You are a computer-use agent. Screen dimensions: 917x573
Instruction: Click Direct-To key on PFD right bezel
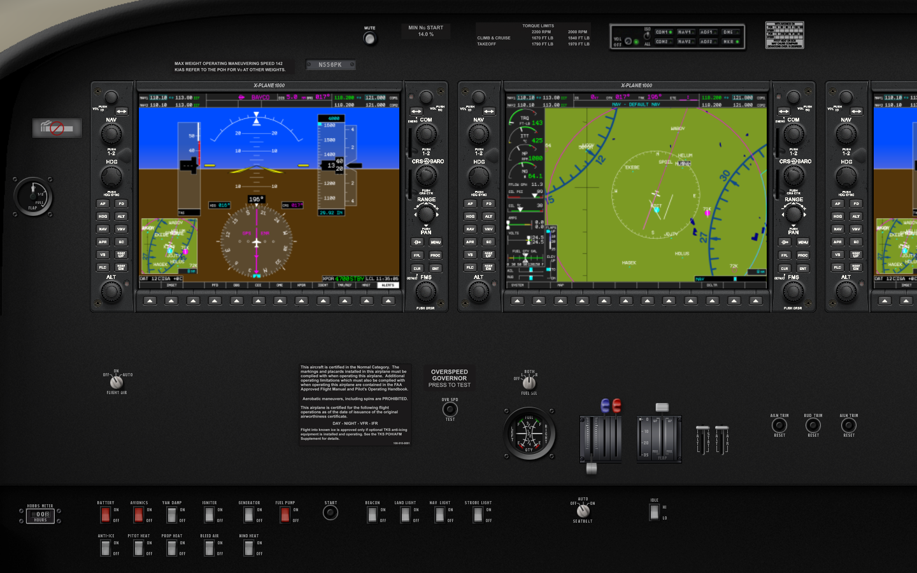pyautogui.click(x=417, y=242)
